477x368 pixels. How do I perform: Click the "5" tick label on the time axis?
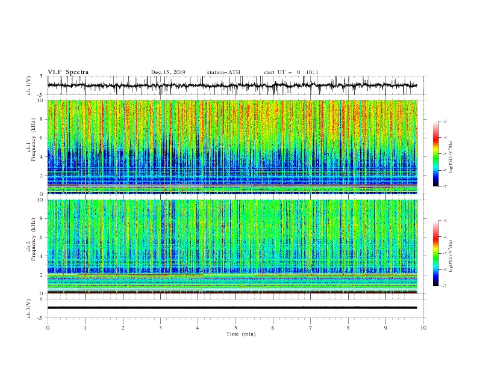(x=235, y=328)
